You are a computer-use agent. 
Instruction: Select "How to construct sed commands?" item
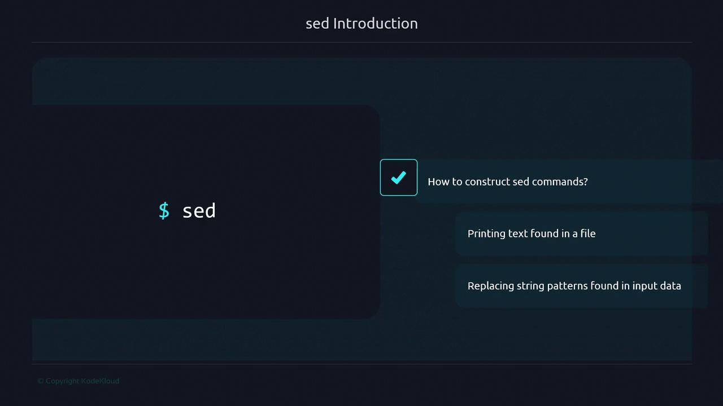tap(507, 182)
